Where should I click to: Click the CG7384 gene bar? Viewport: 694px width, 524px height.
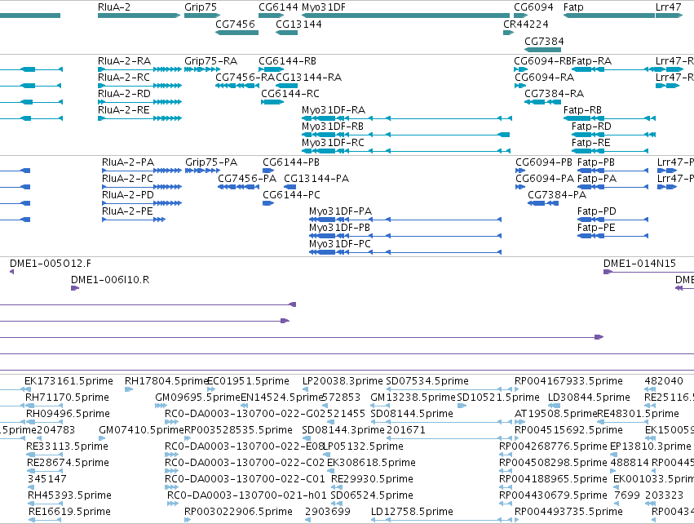542,50
